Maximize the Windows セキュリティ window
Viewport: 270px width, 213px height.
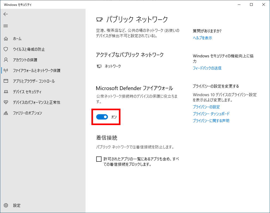pyautogui.click(x=251, y=5)
